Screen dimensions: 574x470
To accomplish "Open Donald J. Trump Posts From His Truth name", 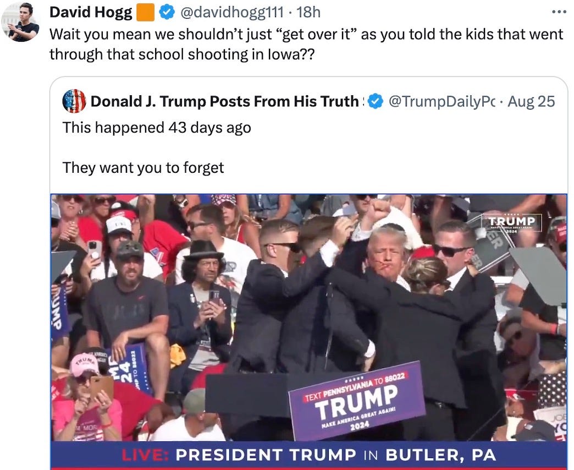I will tap(226, 101).
